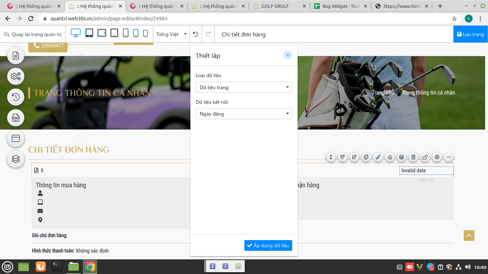This screenshot has height=274, width=488.
Task: Click the Ghi chú đơn hàng label
Action: [50, 235]
